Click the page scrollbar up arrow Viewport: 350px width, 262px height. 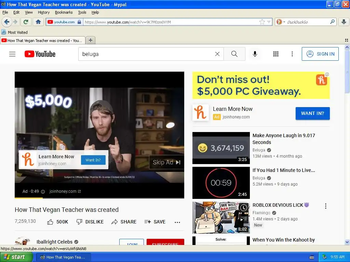[x=347, y=47]
